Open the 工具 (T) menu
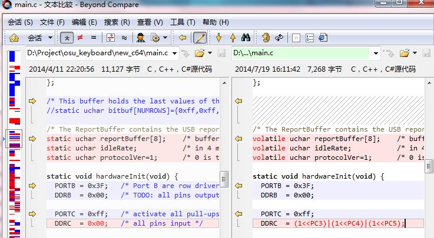The width and height of the screenshot is (434, 238). coord(182,22)
